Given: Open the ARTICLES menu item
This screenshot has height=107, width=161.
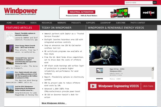Looking at the screenshot, I should (21, 23).
